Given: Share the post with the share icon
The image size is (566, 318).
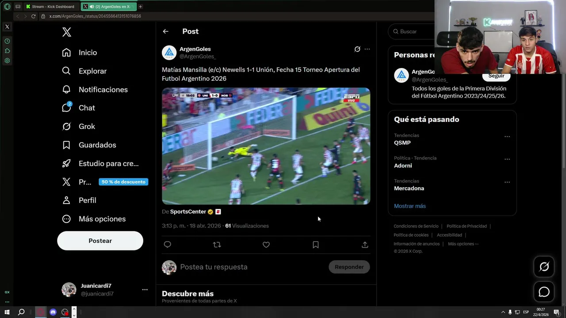Looking at the screenshot, I should (x=365, y=245).
